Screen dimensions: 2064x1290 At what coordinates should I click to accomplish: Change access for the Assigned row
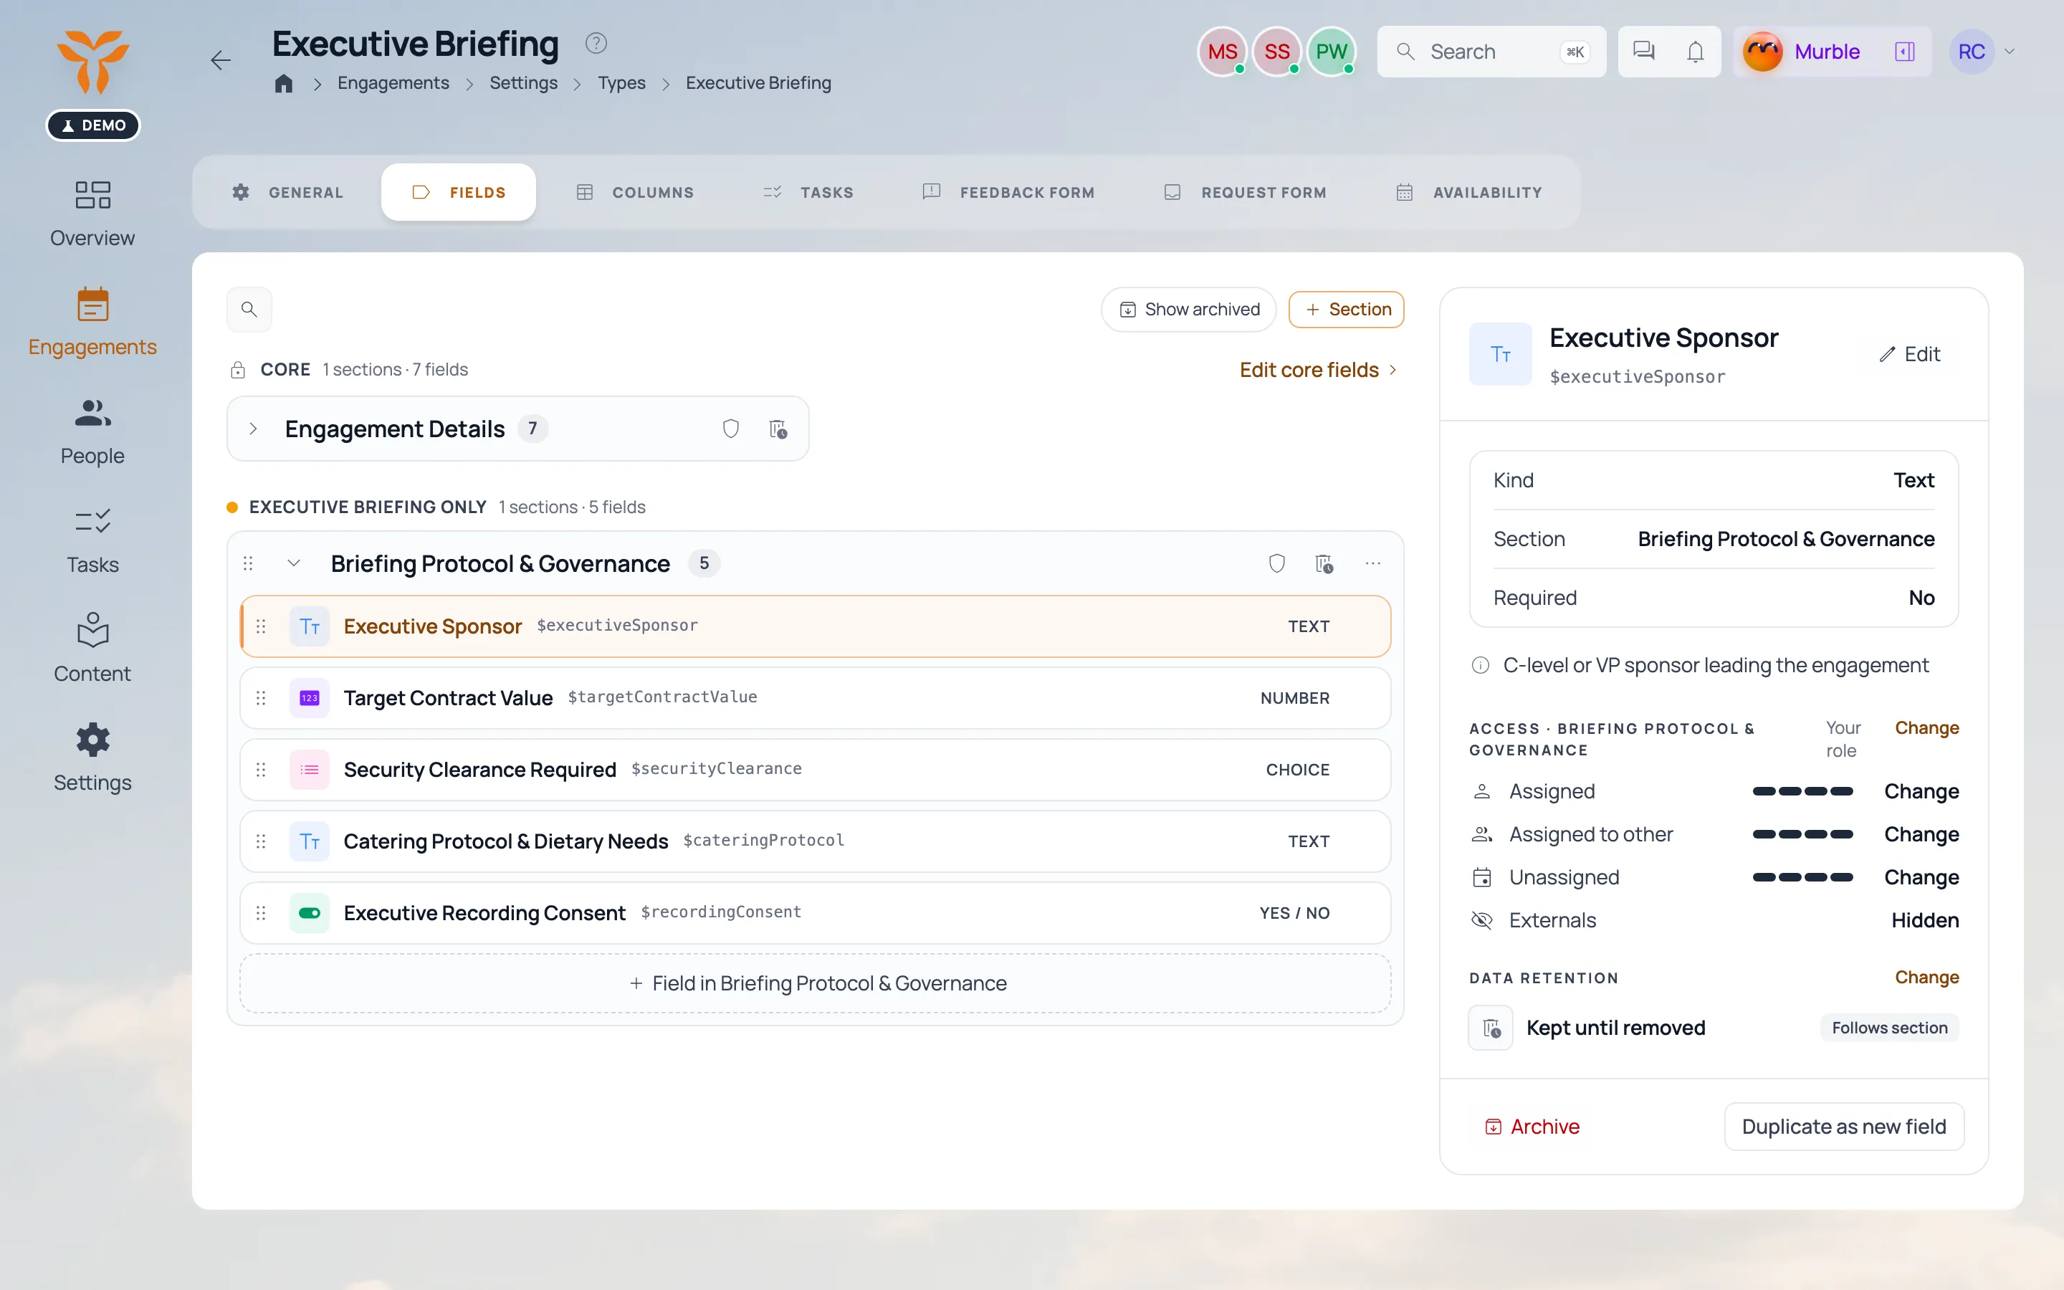click(x=1921, y=791)
